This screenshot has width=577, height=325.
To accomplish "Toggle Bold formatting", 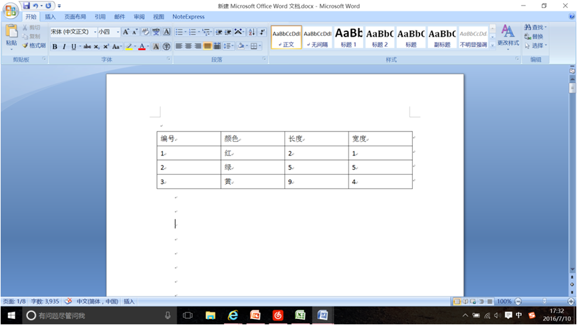I will (55, 47).
